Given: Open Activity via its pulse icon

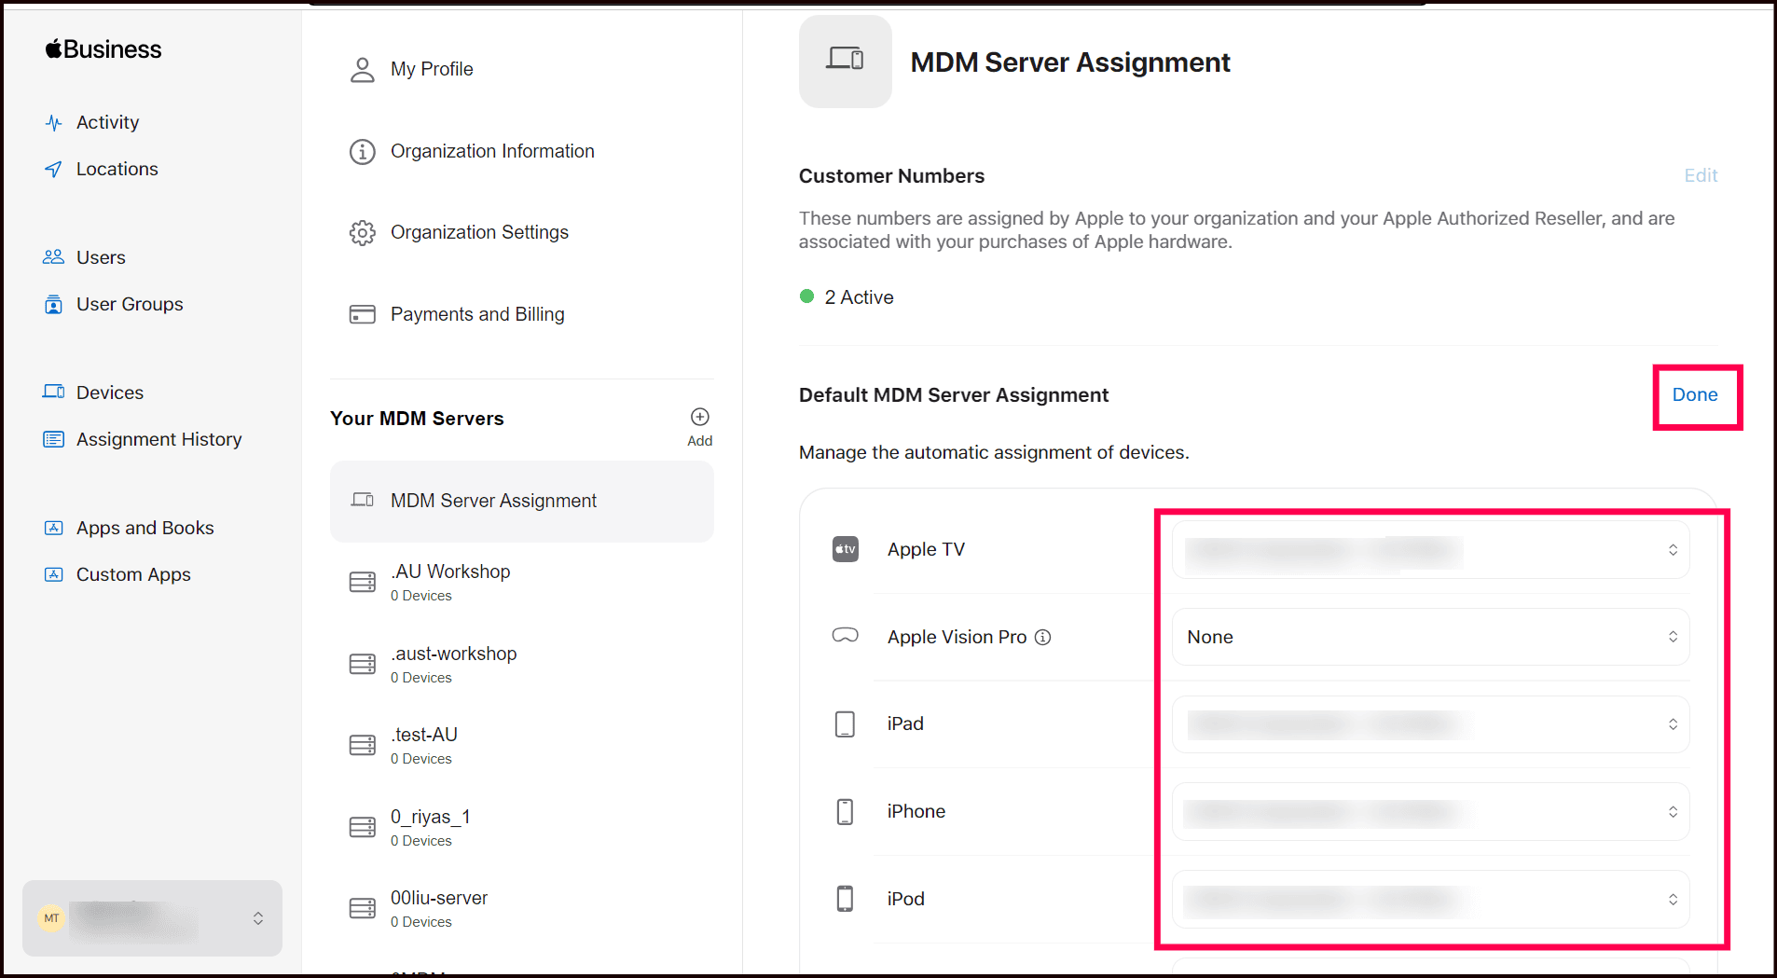Looking at the screenshot, I should (54, 123).
